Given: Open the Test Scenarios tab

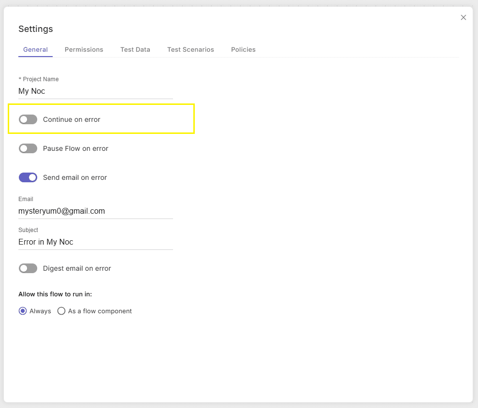Looking at the screenshot, I should click(x=190, y=49).
